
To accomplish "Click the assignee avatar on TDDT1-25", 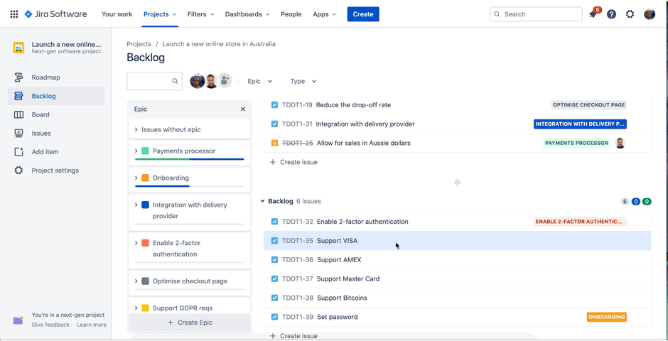I will pos(620,143).
